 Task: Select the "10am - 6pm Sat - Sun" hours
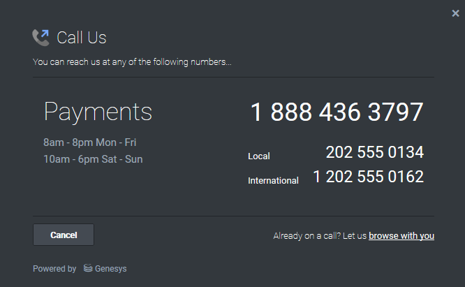click(93, 159)
